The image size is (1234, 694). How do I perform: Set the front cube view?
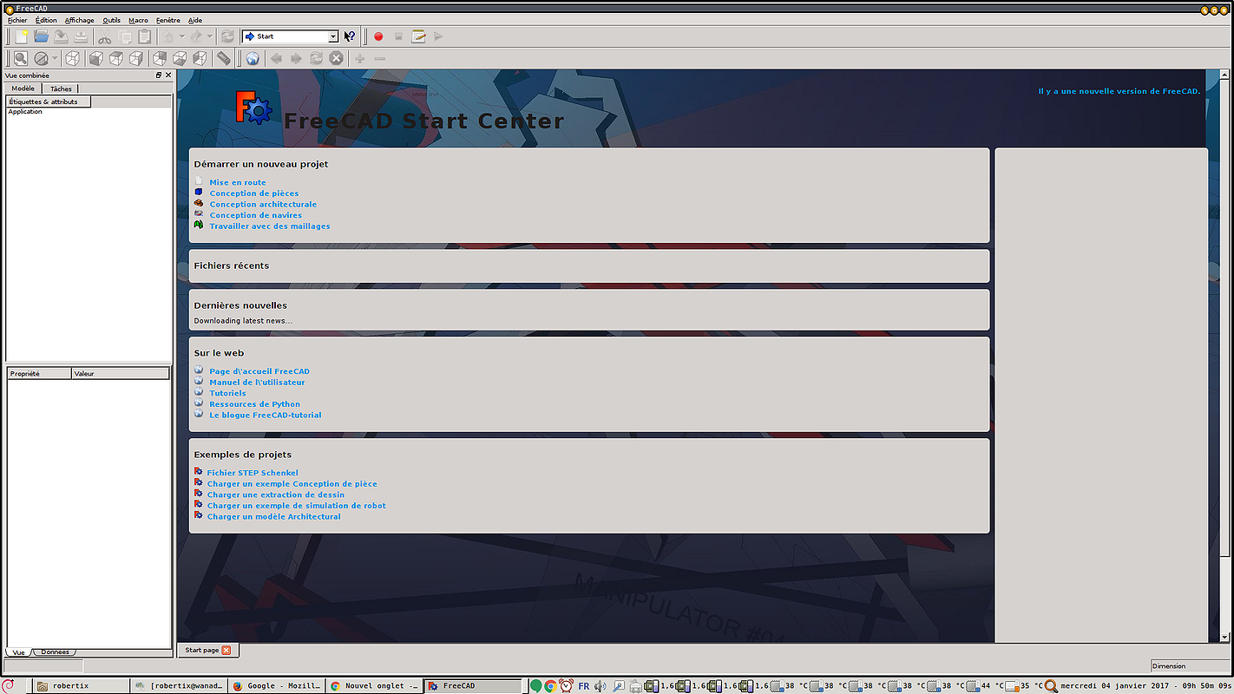(95, 58)
